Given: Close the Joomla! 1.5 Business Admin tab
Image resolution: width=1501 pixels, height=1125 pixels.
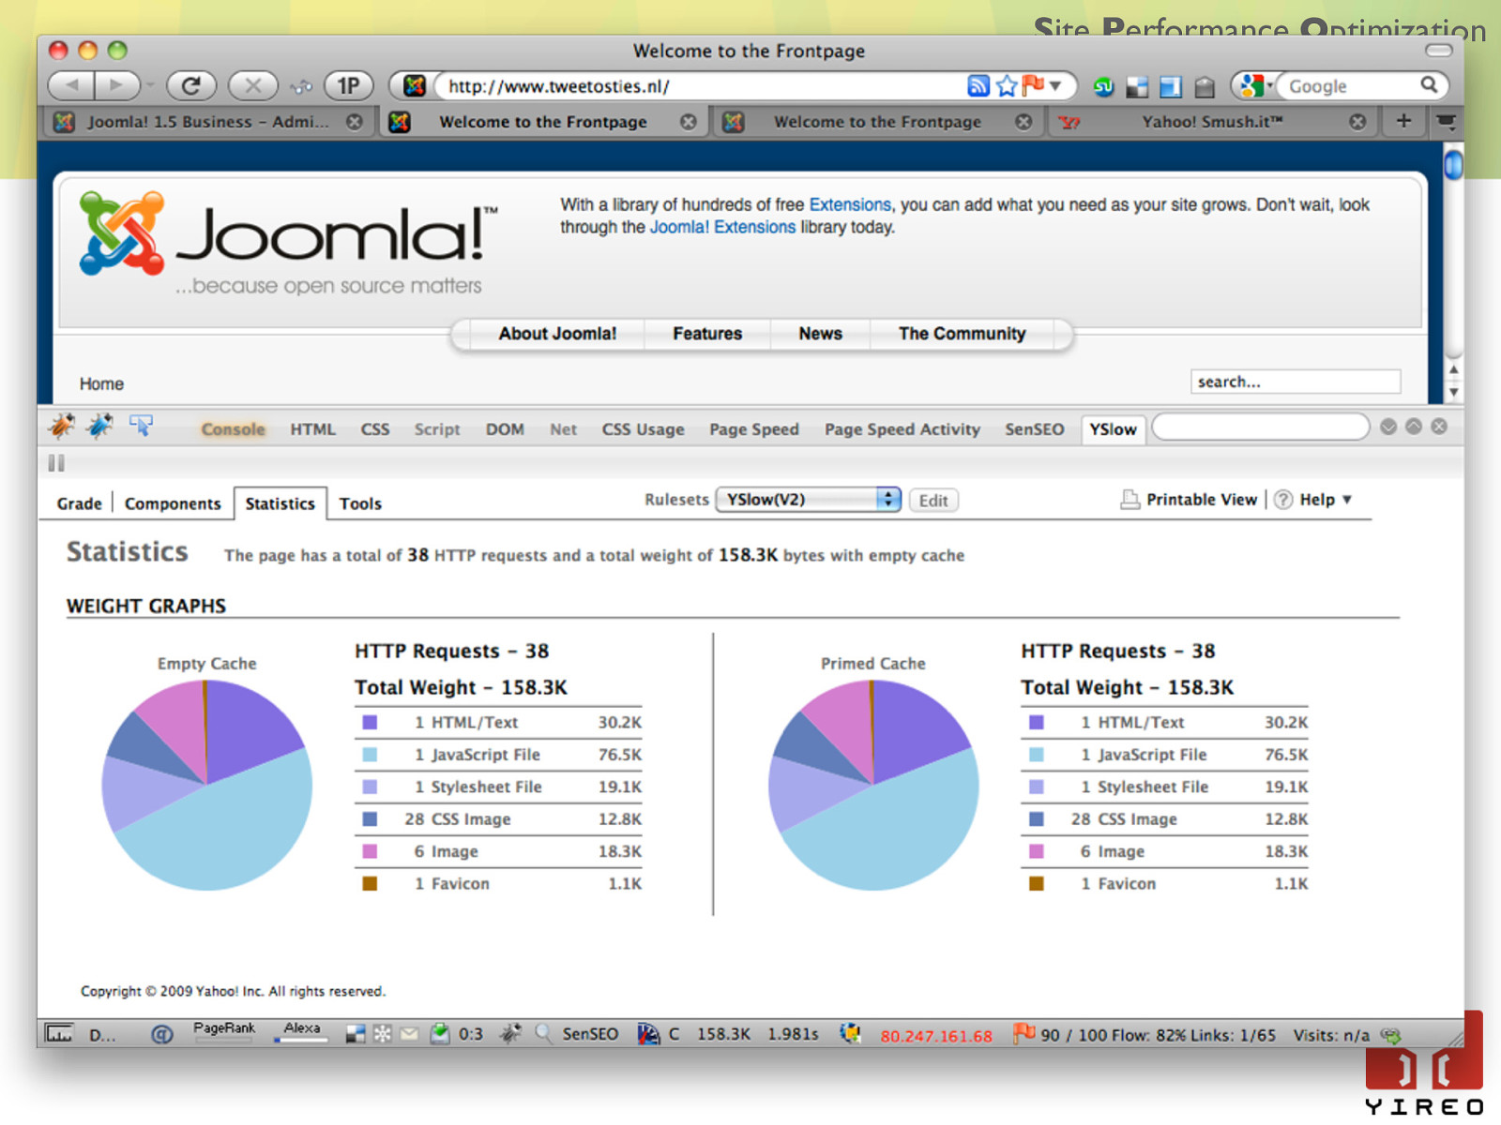Looking at the screenshot, I should click(355, 122).
